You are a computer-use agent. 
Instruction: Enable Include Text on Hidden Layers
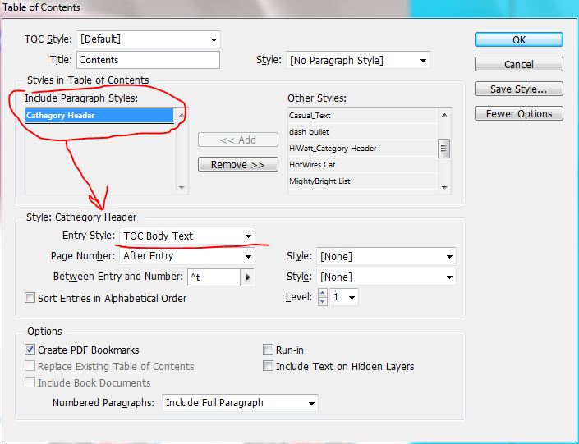click(x=268, y=366)
